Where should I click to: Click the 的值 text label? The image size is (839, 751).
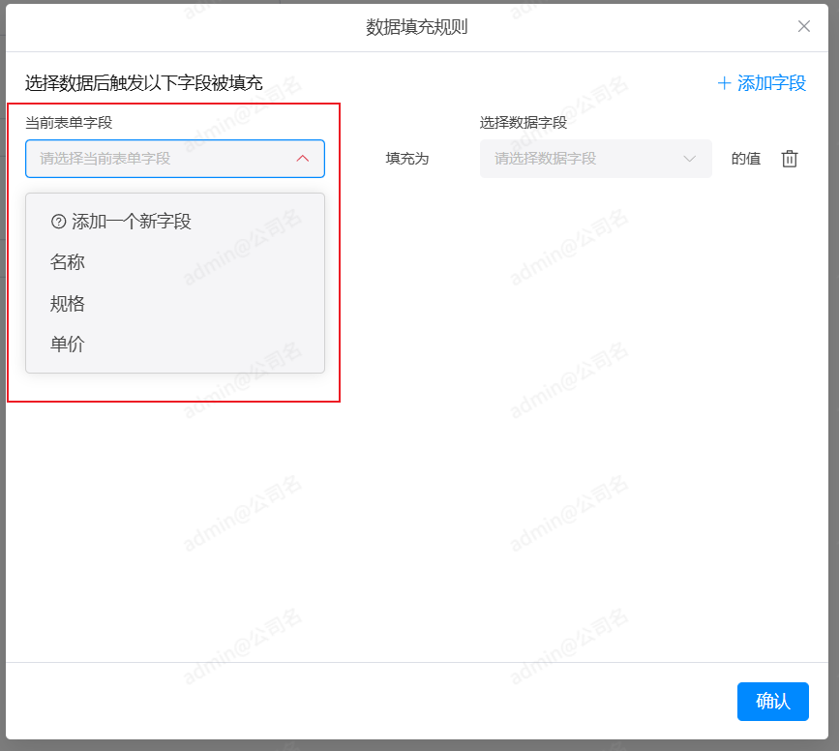746,159
